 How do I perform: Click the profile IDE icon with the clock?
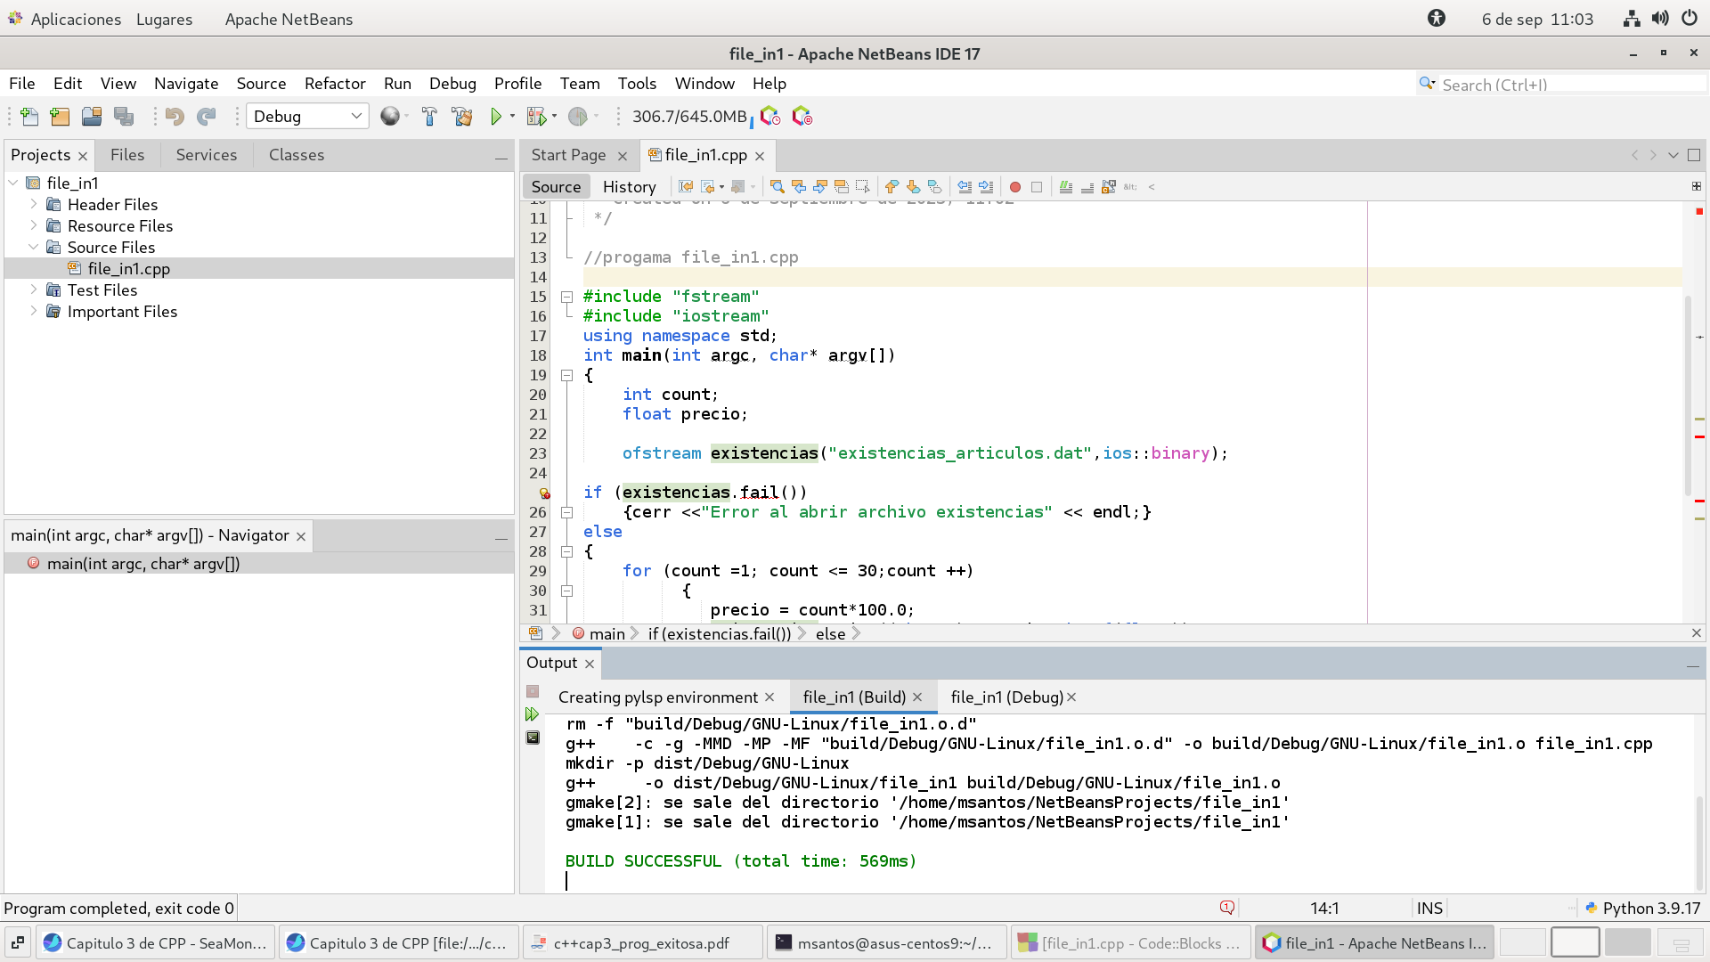[x=770, y=117]
